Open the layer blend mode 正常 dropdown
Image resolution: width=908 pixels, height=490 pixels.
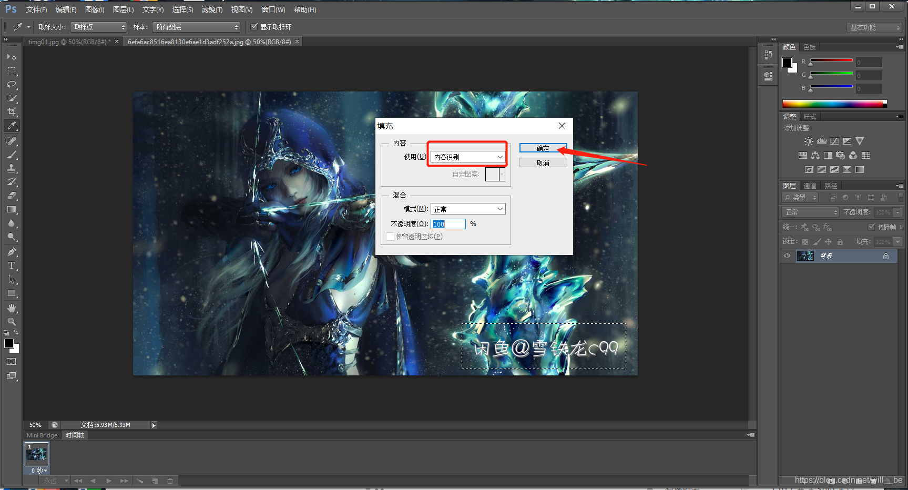(x=810, y=212)
